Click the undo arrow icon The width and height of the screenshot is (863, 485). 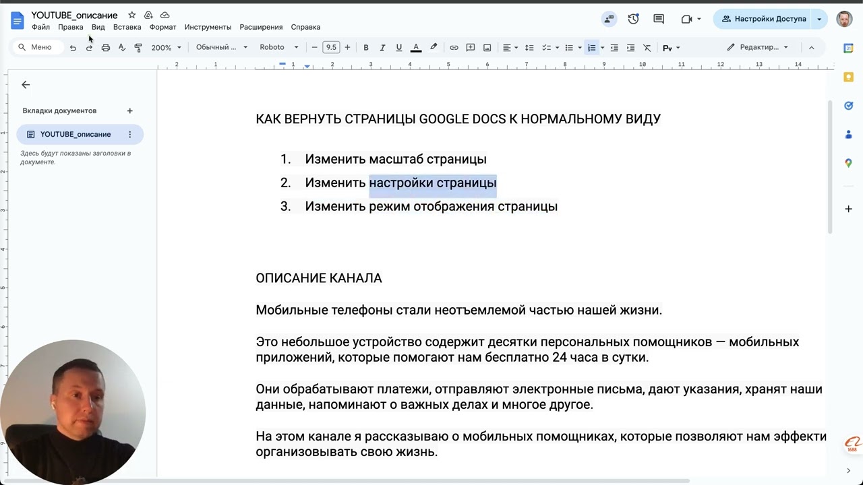point(73,48)
